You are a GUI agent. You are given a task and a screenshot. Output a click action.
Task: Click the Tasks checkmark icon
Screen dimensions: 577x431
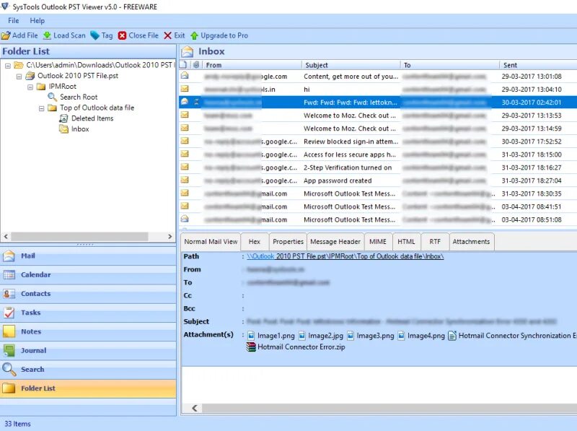[9, 313]
